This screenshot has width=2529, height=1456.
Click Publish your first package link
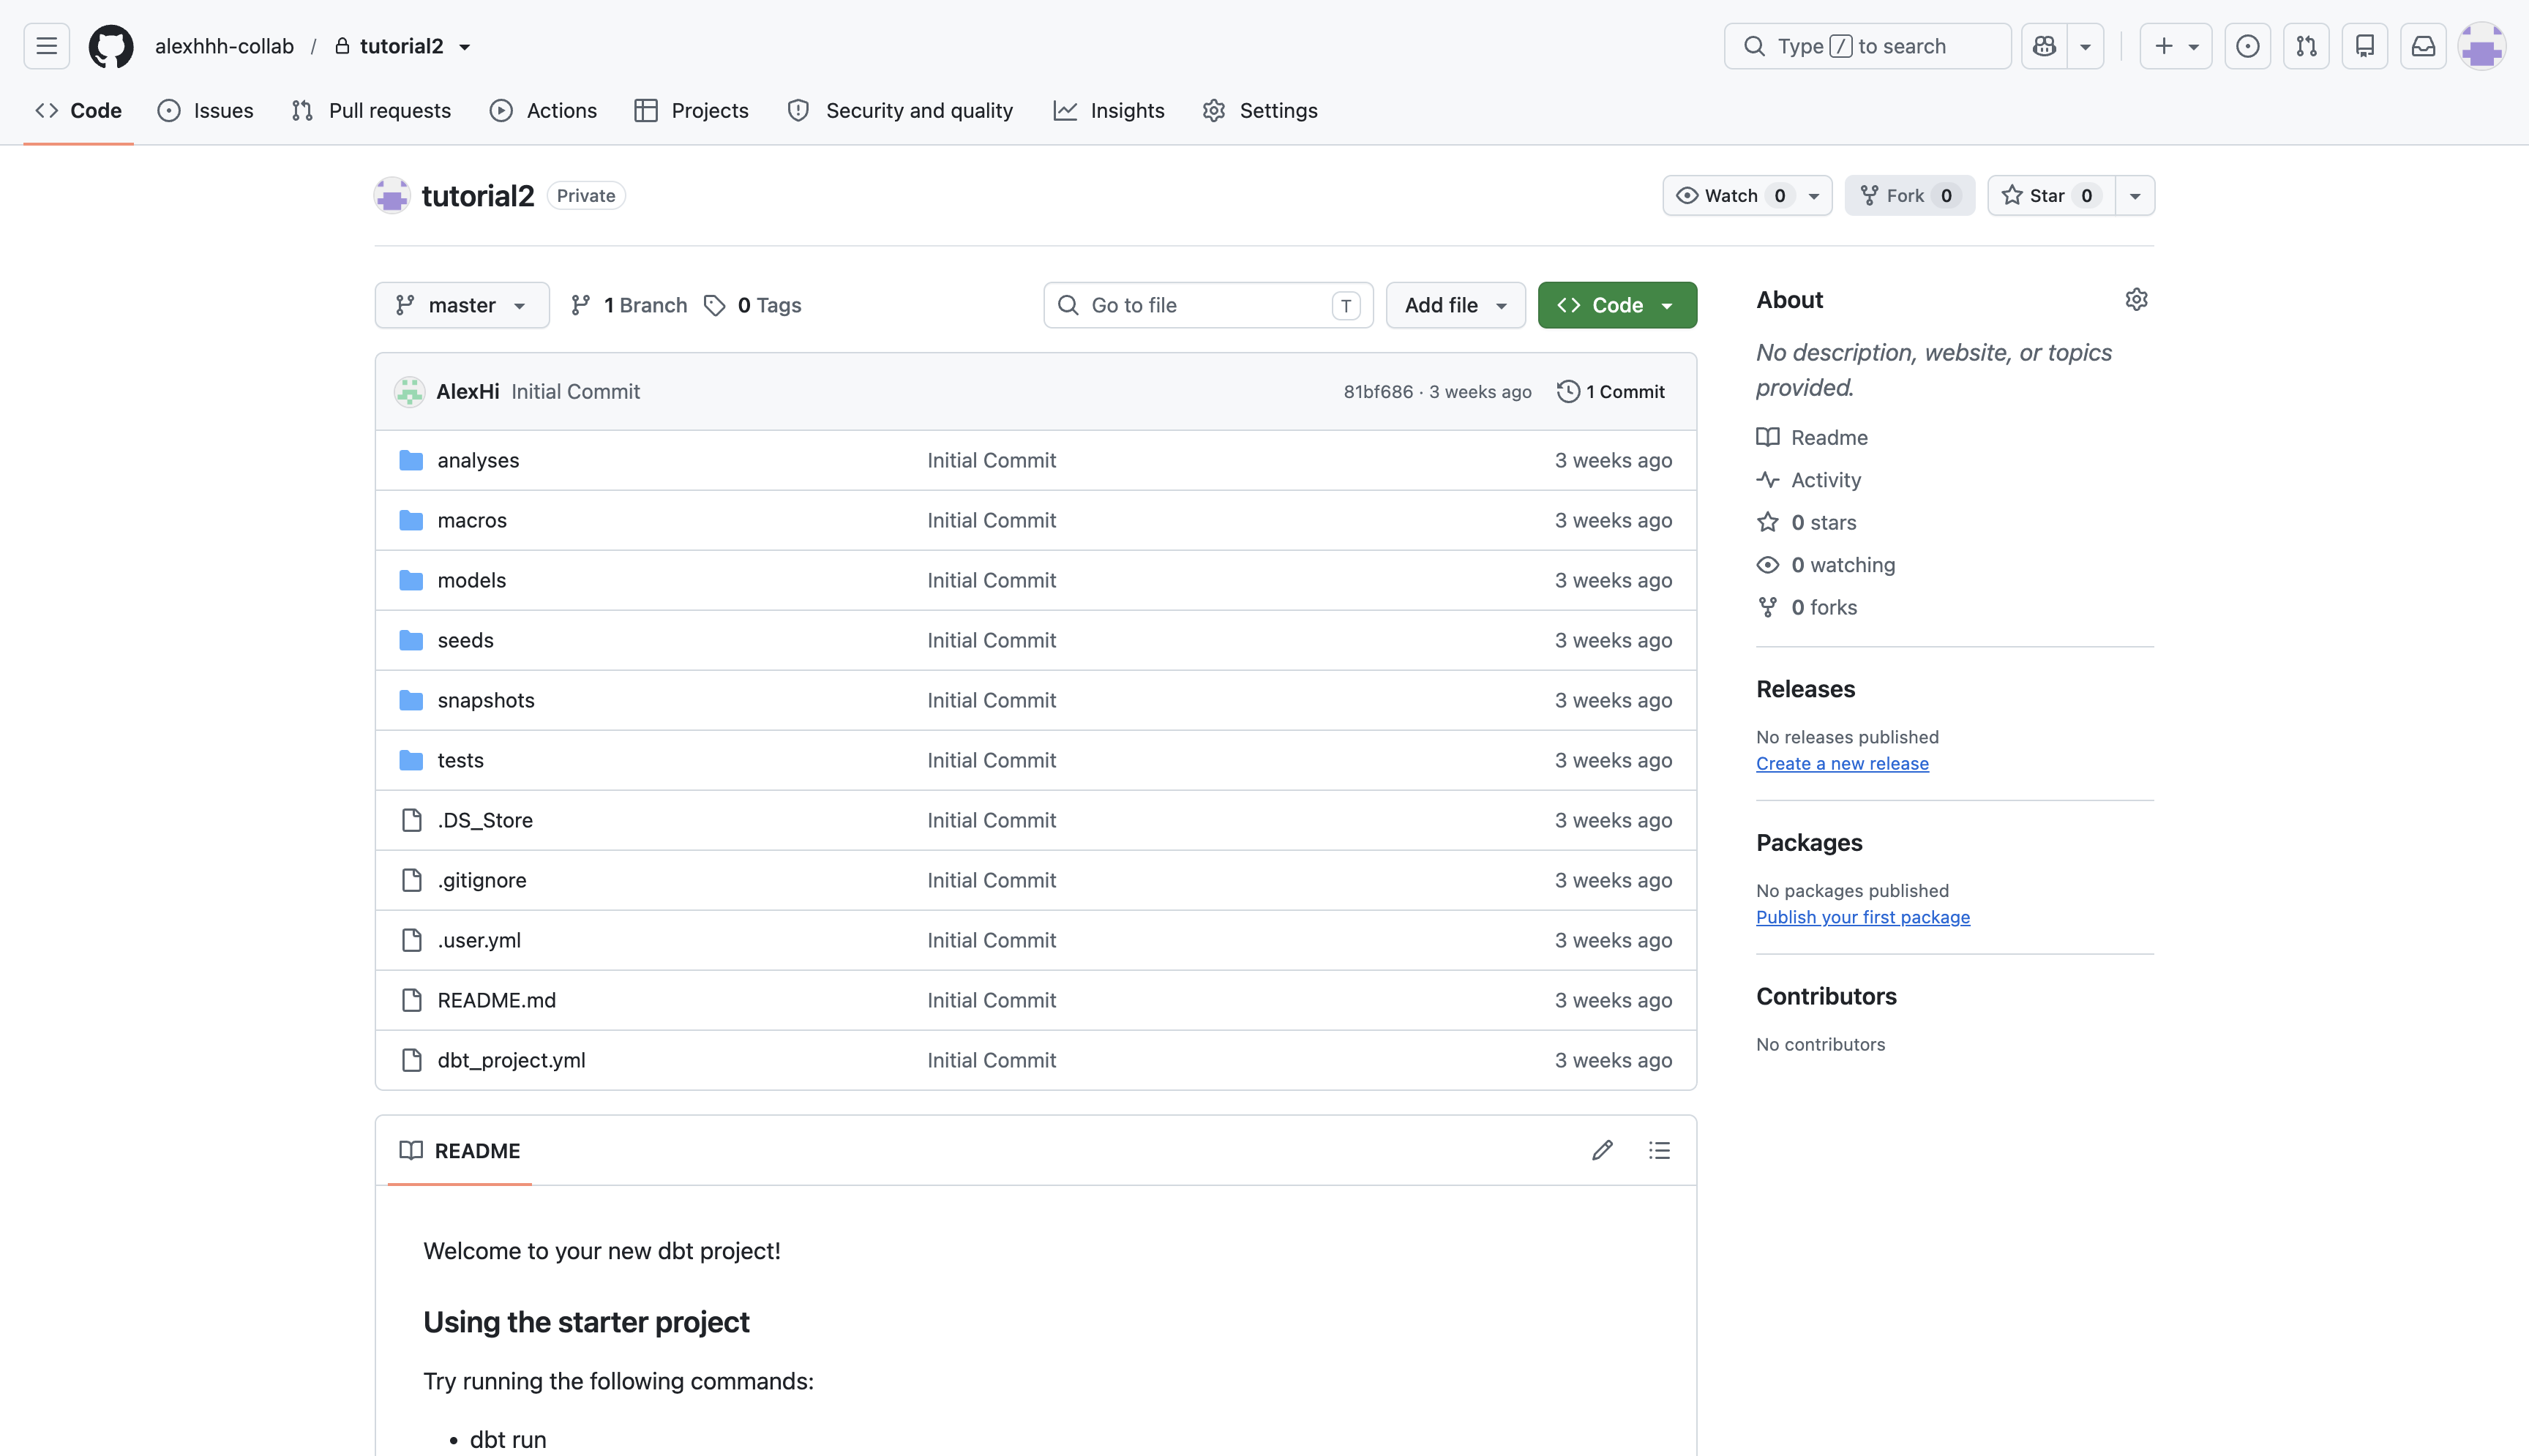point(1863,918)
